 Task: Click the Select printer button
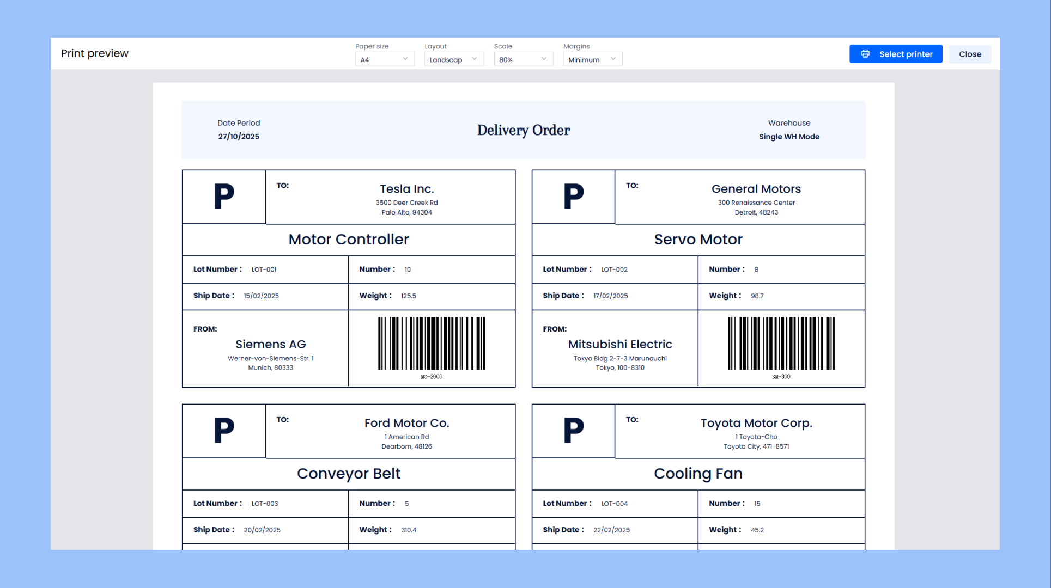895,54
